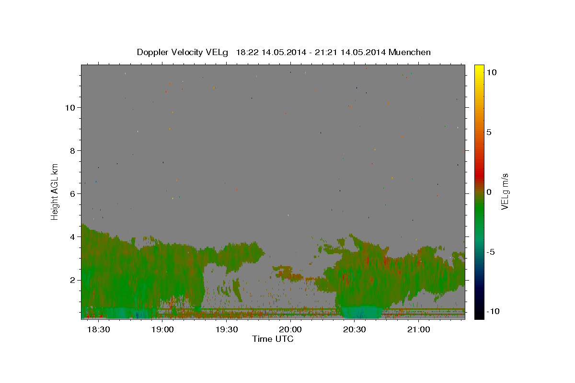Click the 19:00 time tick label

point(162,330)
